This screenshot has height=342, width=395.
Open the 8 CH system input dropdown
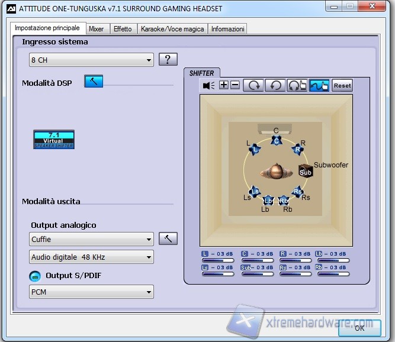click(x=91, y=60)
